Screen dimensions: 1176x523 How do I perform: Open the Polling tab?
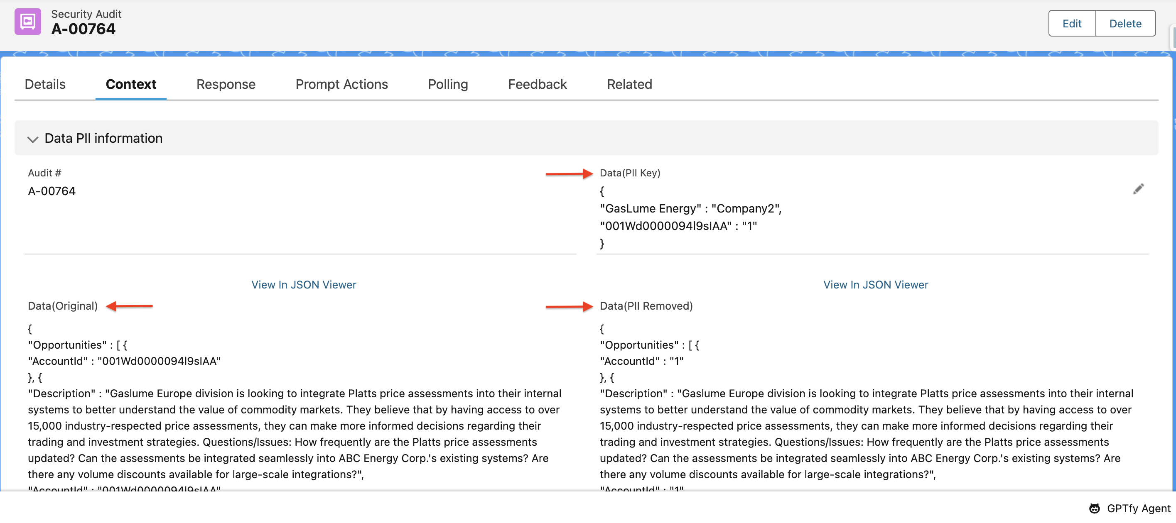[x=447, y=84]
